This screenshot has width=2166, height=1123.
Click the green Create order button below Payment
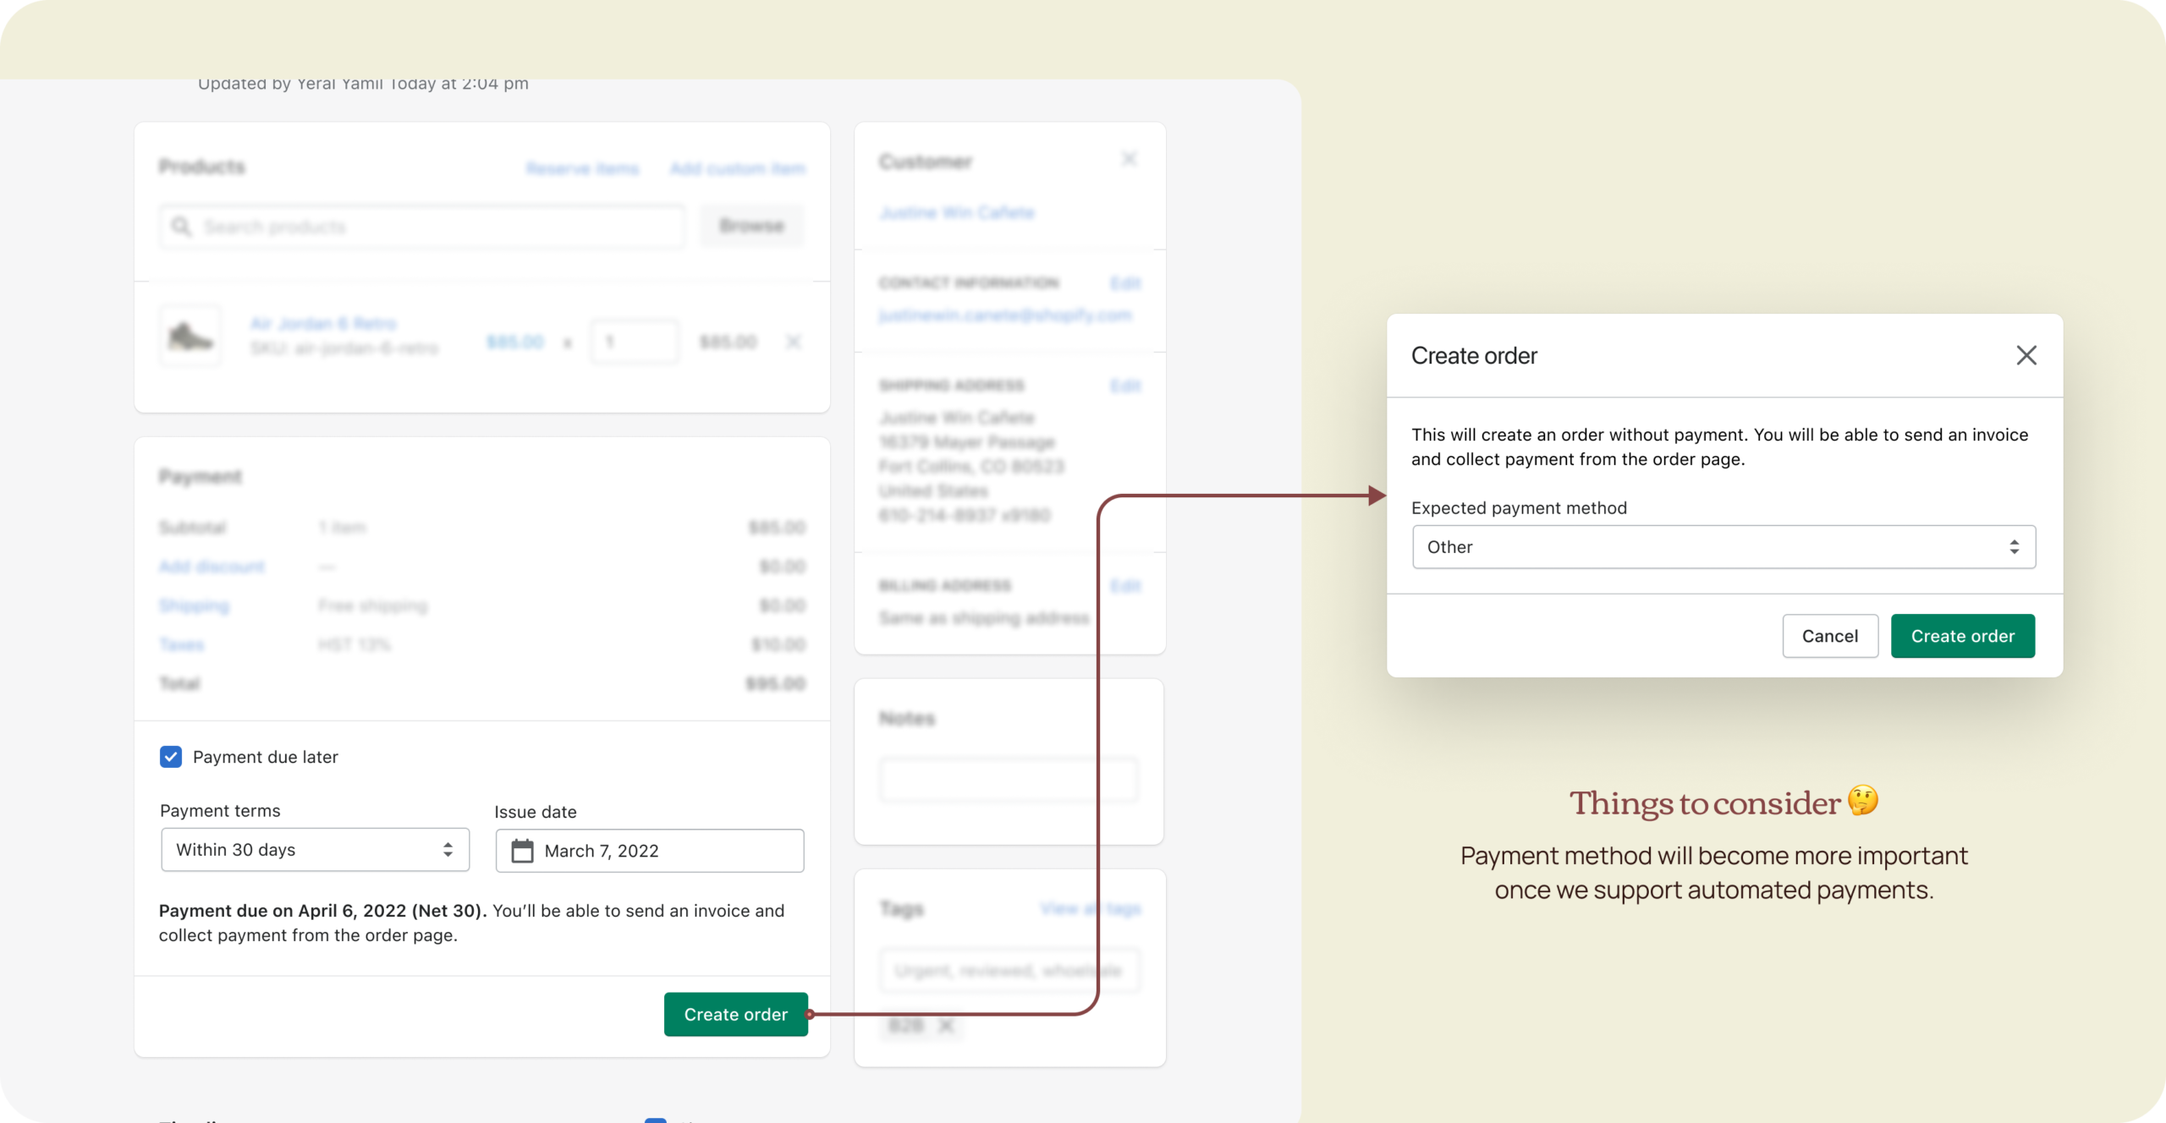click(735, 1014)
